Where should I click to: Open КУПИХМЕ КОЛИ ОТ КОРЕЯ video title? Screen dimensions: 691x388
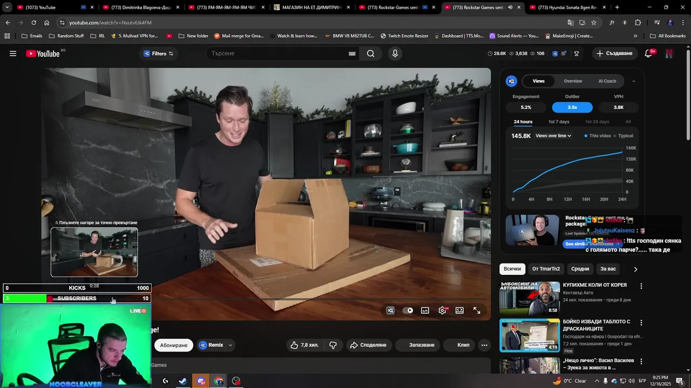[x=595, y=285]
